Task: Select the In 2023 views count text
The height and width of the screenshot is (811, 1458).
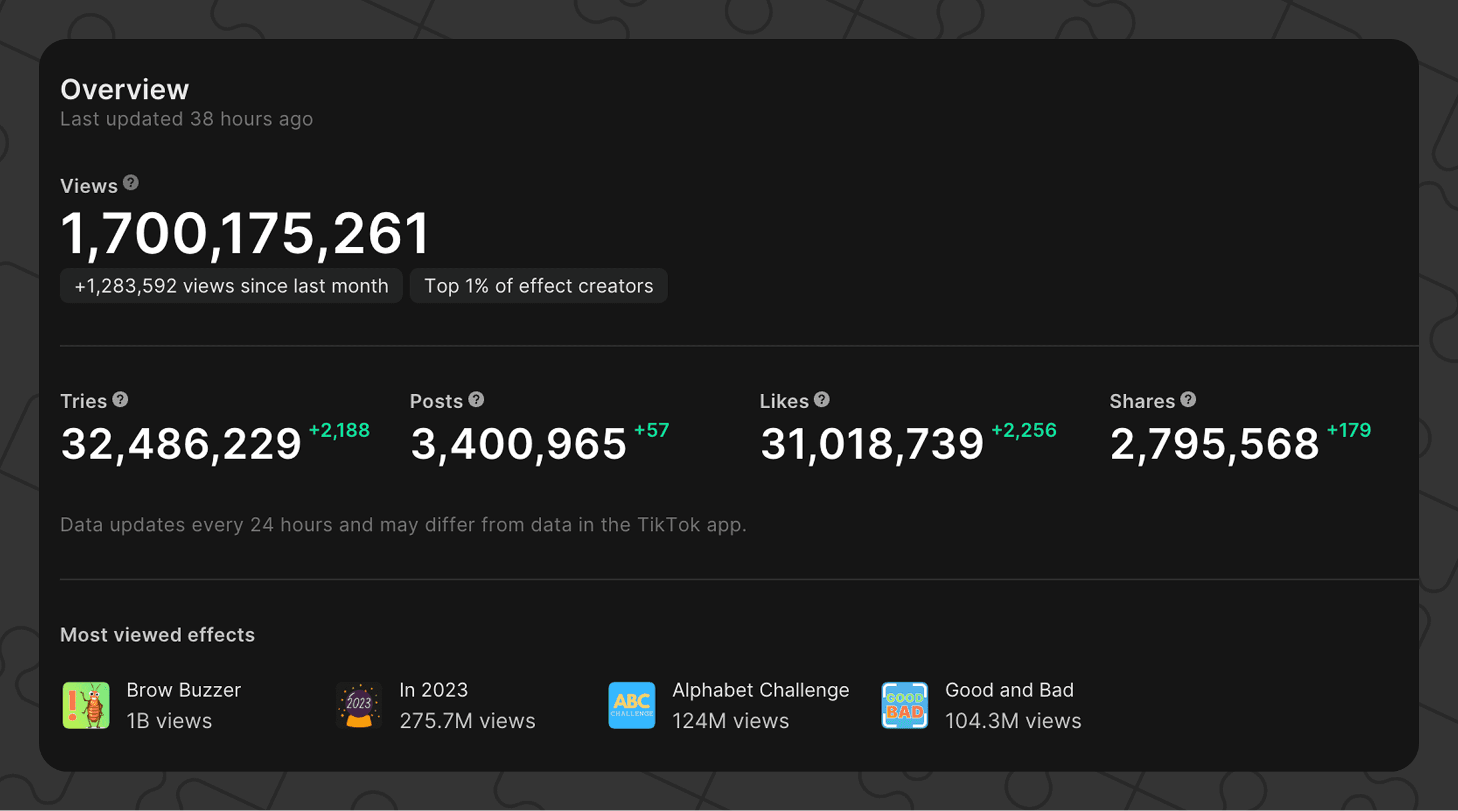Action: click(467, 721)
